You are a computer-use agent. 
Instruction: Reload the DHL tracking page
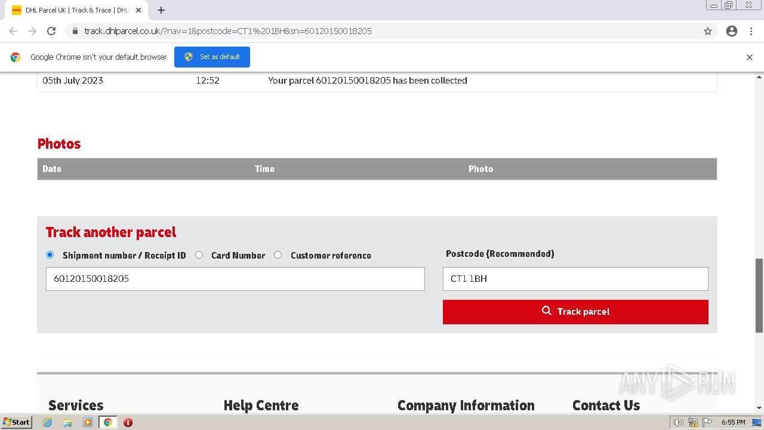[x=51, y=31]
